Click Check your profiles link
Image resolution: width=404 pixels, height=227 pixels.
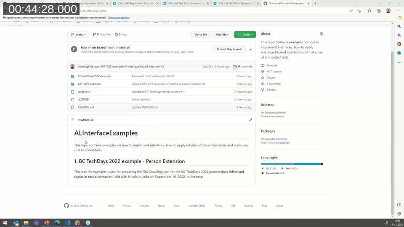point(119,18)
